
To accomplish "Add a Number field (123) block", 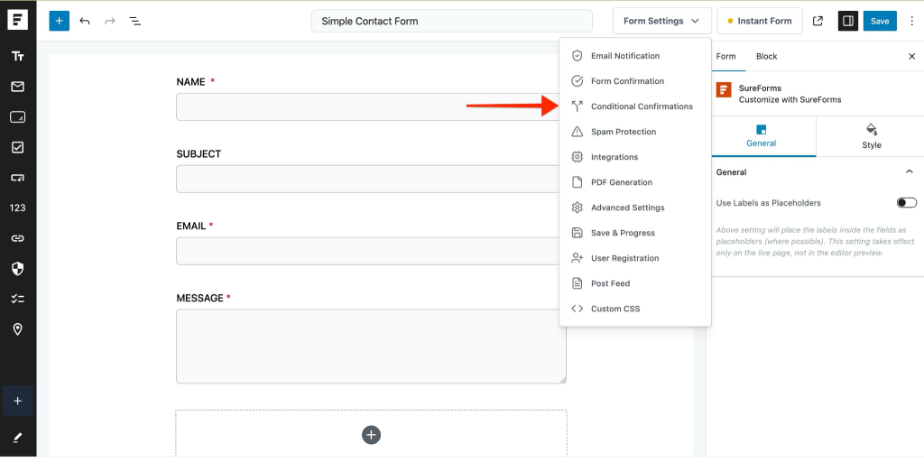I will [x=18, y=208].
